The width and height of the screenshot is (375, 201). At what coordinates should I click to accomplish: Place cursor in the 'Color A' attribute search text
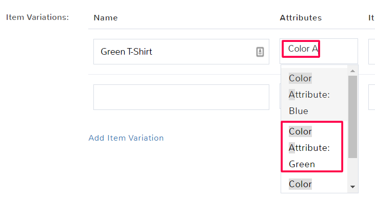[x=303, y=49]
